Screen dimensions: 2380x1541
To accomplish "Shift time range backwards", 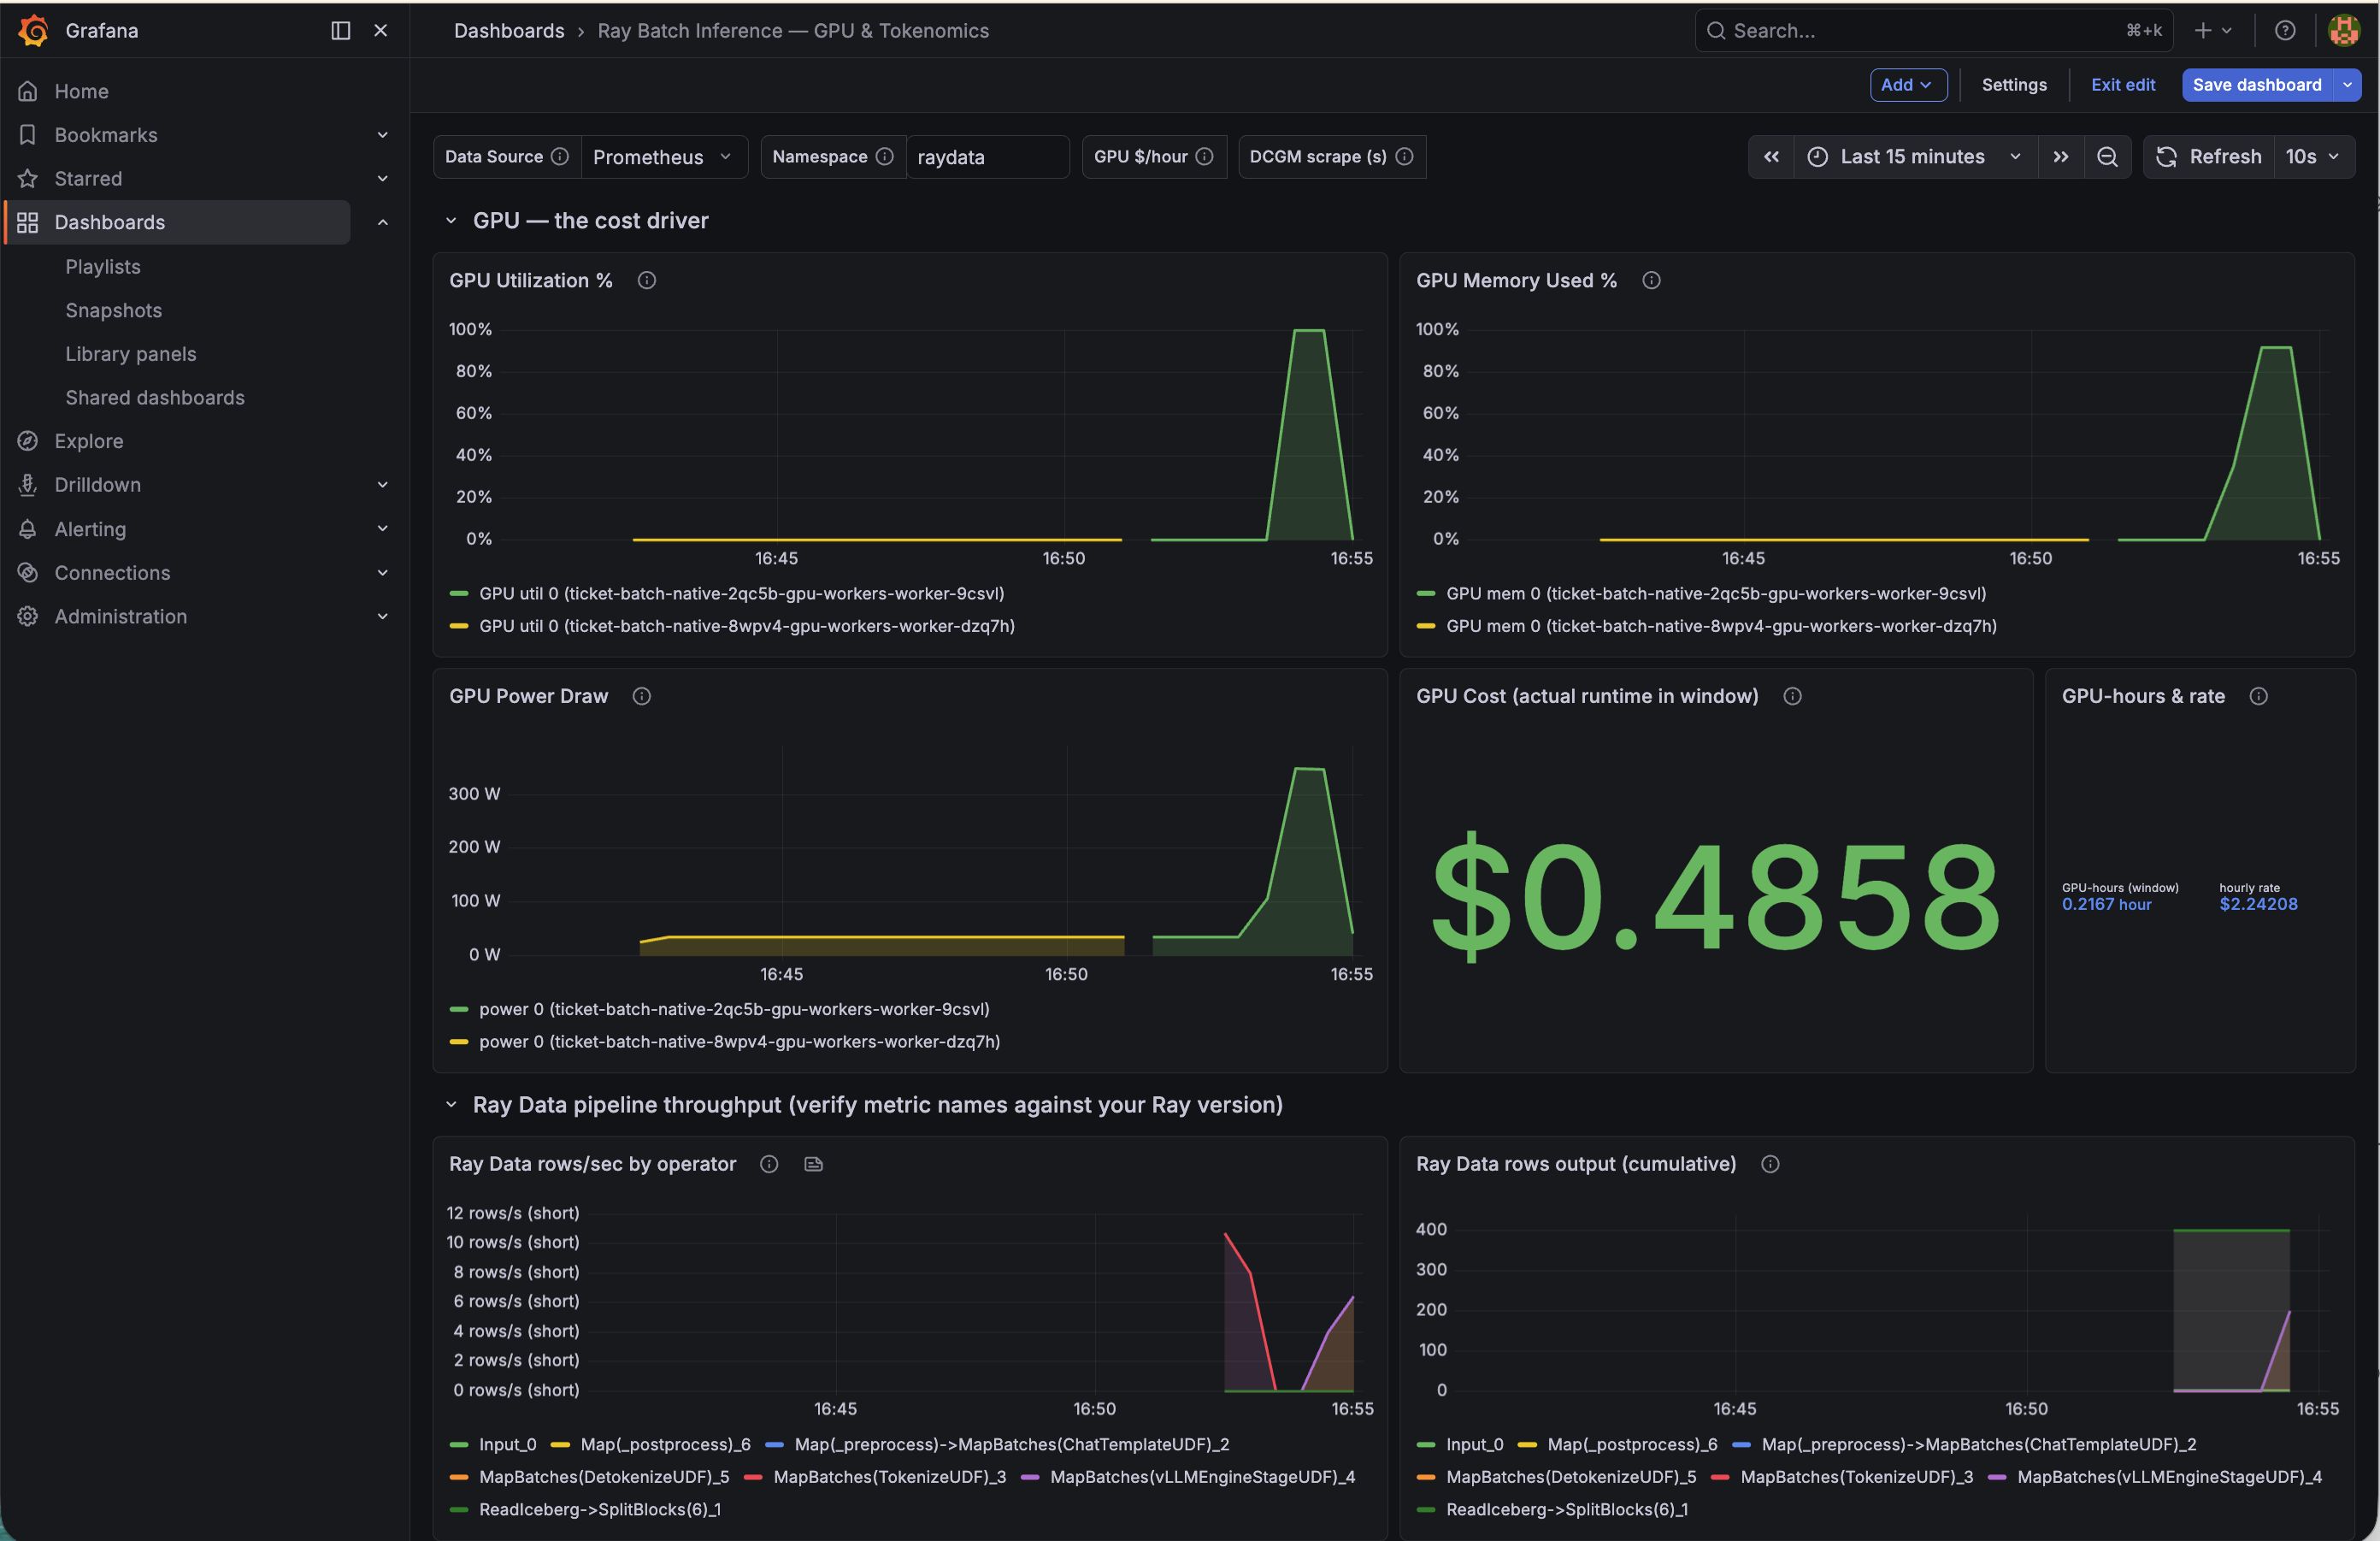I will coord(1771,157).
